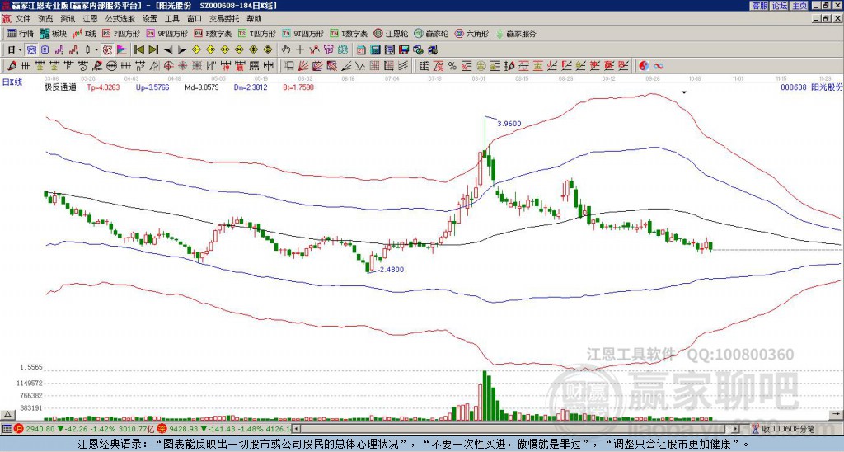Image resolution: width=844 pixels, height=452 pixels.
Task: Open the 板块 sector view
Action: tap(54, 33)
